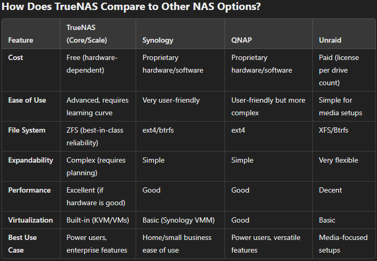Select the 'Media-focused setups' cell

343,244
